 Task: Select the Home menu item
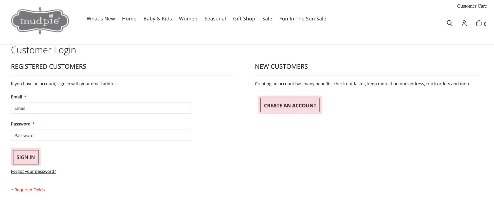coord(129,19)
